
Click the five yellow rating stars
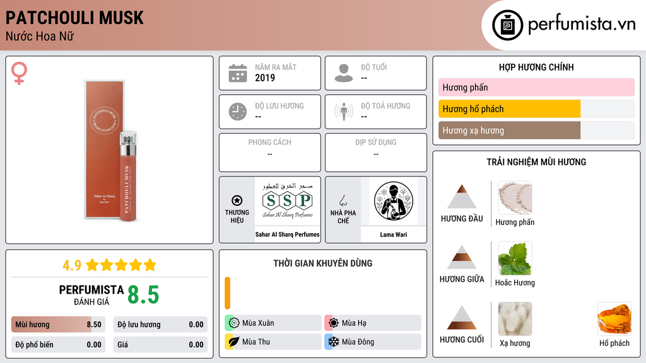coord(121,265)
